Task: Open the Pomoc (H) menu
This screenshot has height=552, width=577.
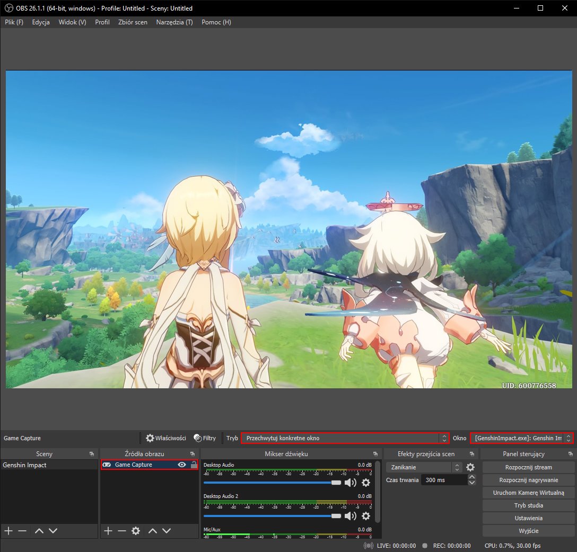Action: 216,22
